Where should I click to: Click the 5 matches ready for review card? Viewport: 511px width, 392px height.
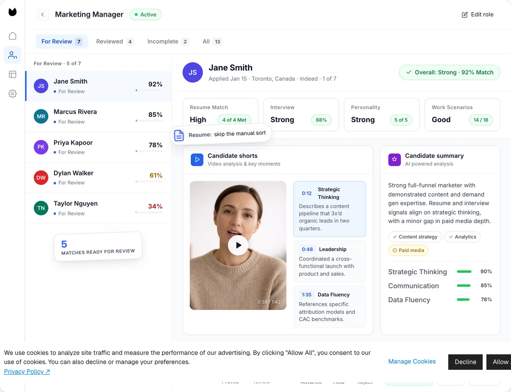point(98,246)
